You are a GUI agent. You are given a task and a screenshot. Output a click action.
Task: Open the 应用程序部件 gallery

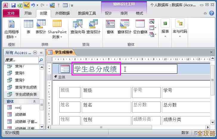11,29
